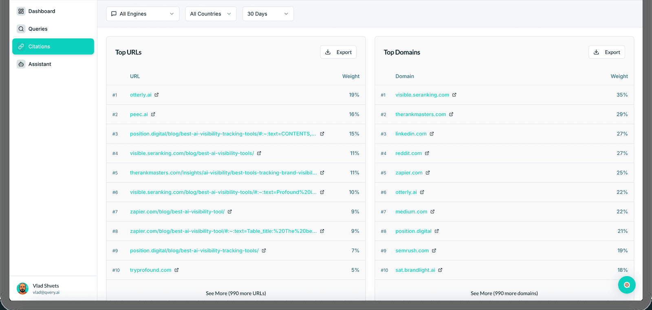This screenshot has width=652, height=310.
Task: Open visible.seranking.com/blog/best-ai-visibility-tools/ link
Action: (192, 153)
